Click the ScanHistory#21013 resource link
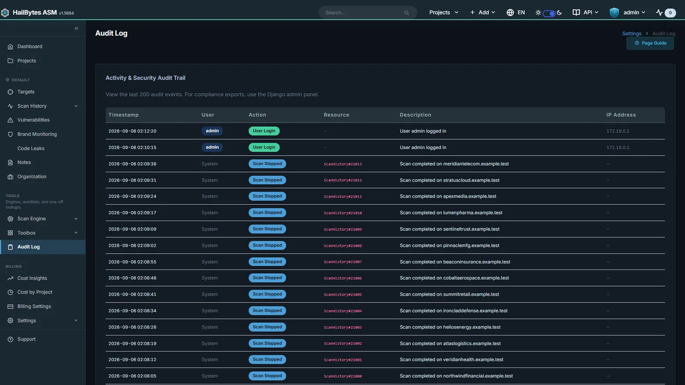 [x=342, y=164]
